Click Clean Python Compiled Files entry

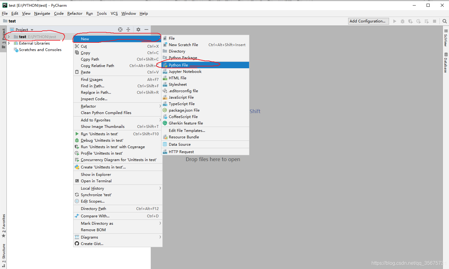(118, 113)
